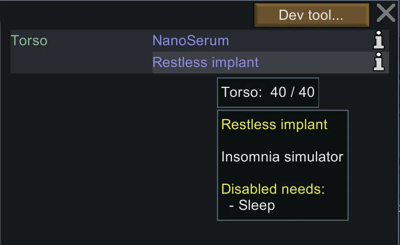400x245 pixels.
Task: Open the Restless implant info icon
Action: click(x=379, y=63)
